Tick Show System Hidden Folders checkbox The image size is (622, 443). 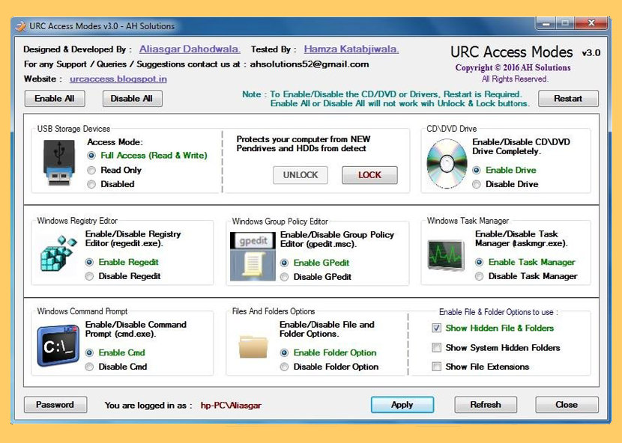pyautogui.click(x=436, y=348)
